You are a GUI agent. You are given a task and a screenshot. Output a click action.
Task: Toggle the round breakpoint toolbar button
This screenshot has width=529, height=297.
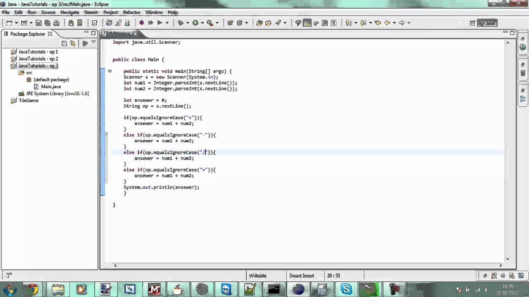click(x=141, y=23)
